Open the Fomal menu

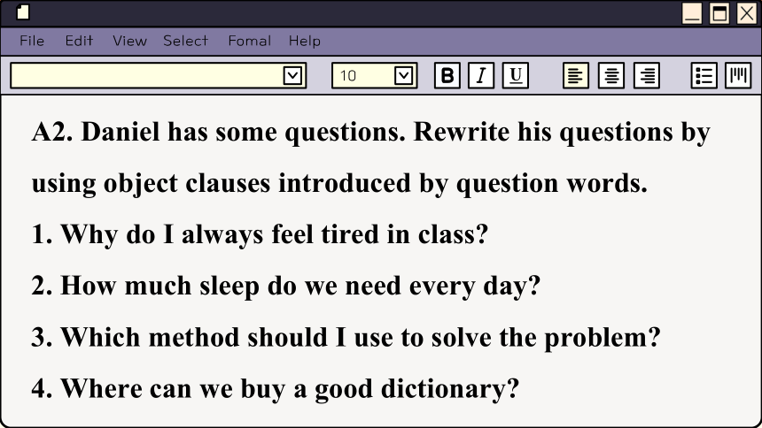click(250, 41)
